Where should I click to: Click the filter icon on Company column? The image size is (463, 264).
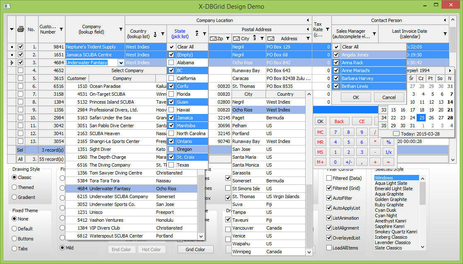(x=121, y=29)
